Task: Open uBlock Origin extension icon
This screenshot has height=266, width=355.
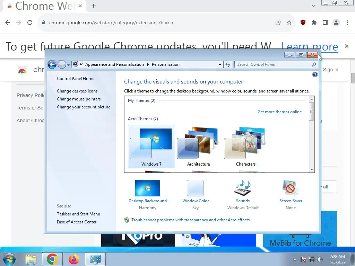Action: coord(303,23)
